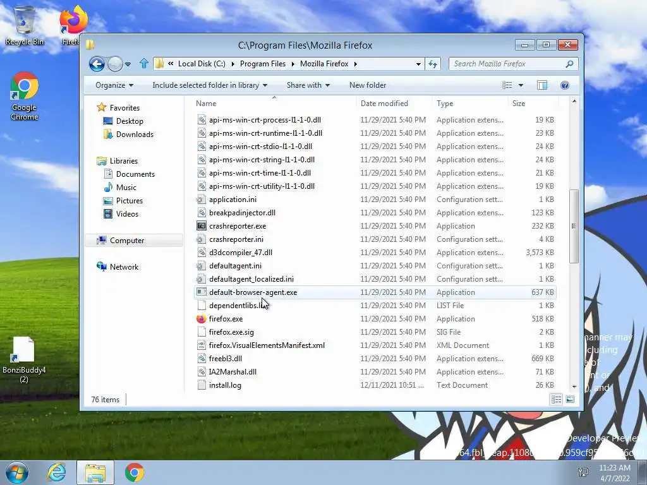
Task: Click the New folder button
Action: (x=368, y=85)
